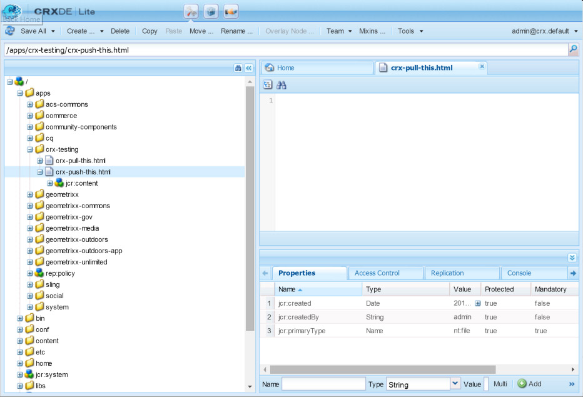Select the geometrixx-media folder
The width and height of the screenshot is (583, 397).
tap(72, 228)
